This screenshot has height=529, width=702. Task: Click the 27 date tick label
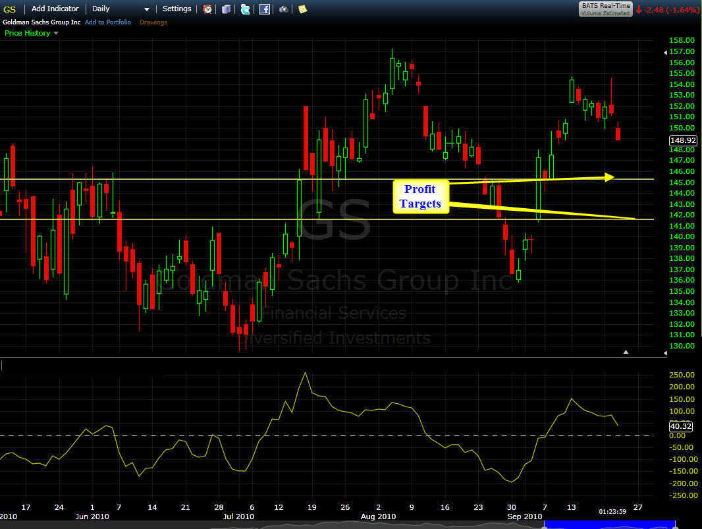(x=638, y=507)
